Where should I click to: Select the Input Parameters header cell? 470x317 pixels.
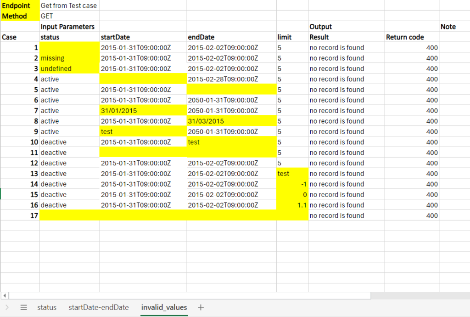click(69, 27)
